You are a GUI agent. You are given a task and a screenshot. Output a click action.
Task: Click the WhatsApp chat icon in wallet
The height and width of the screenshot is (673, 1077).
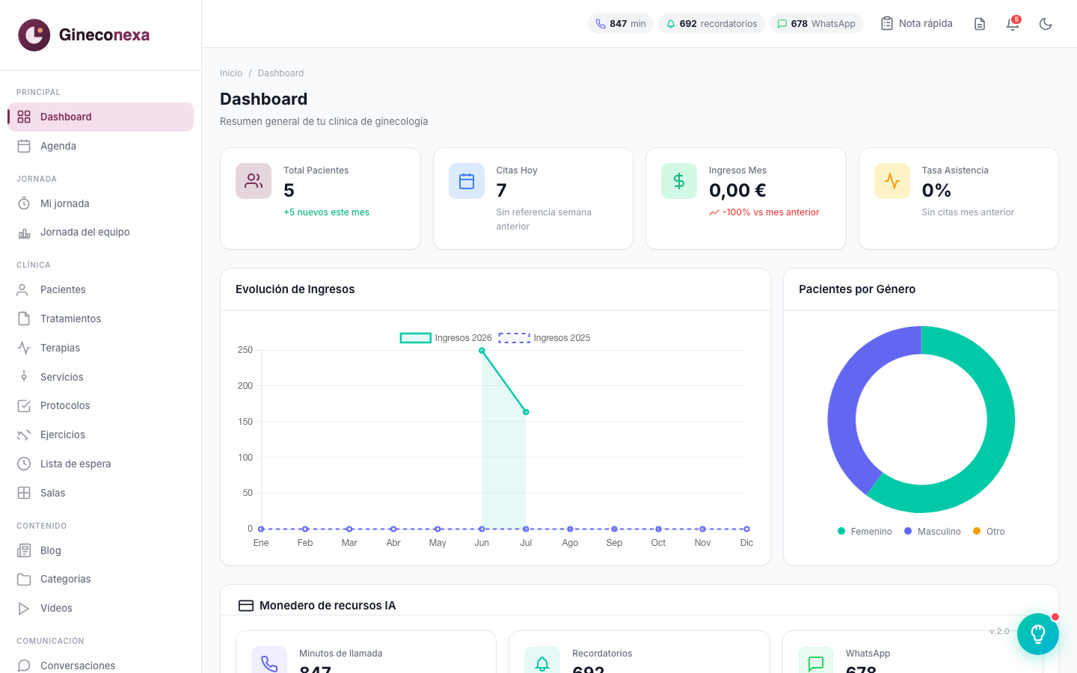[x=816, y=663]
